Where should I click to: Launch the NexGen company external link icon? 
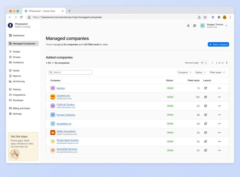pos(205,88)
